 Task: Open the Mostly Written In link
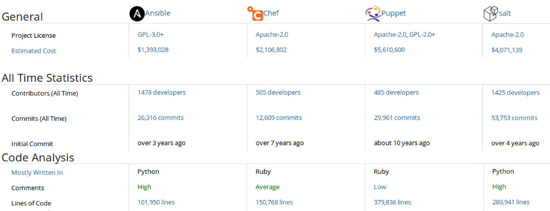tap(37, 173)
